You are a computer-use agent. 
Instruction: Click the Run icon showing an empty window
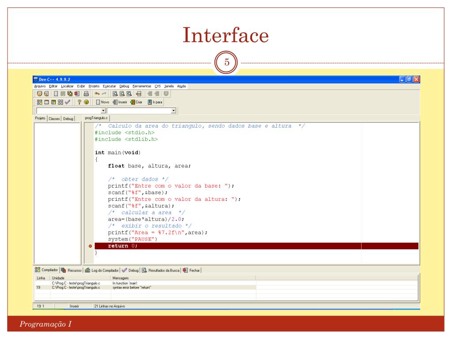[46, 102]
